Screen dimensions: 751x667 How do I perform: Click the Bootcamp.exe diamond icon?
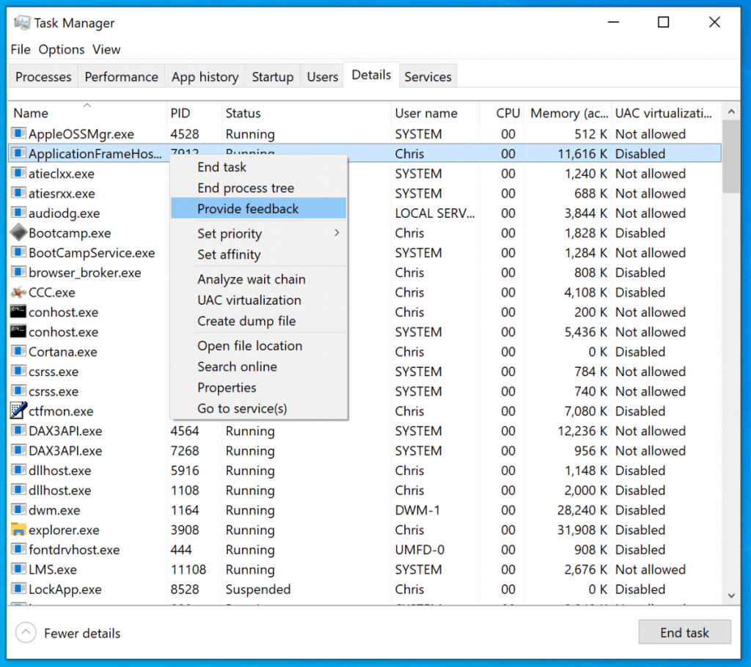[x=18, y=232]
